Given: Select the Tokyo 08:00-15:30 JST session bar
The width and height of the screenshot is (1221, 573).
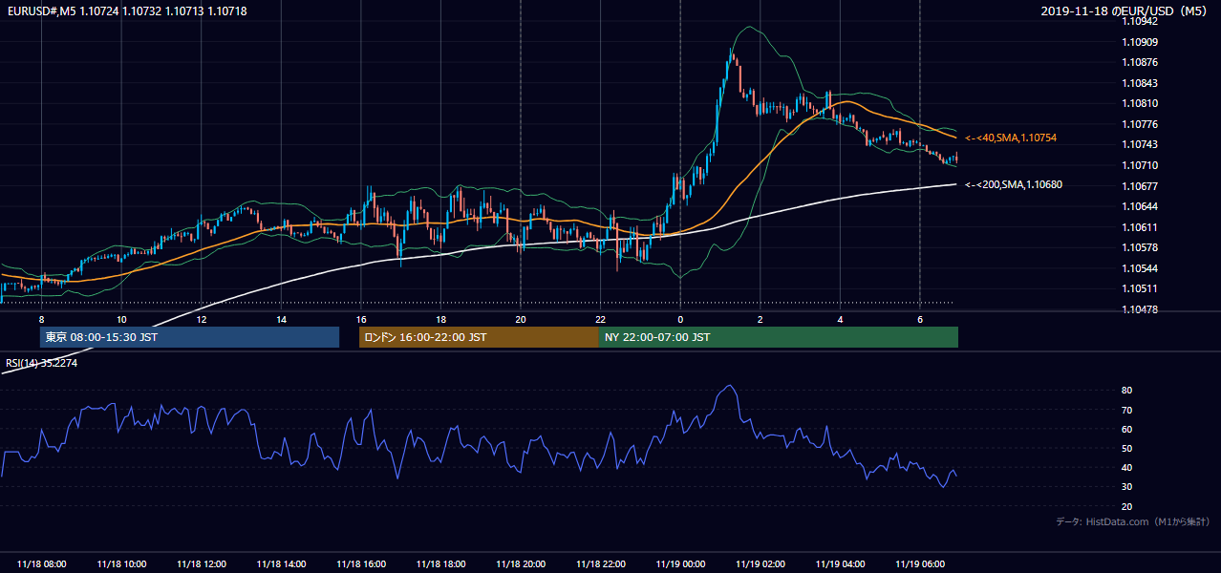Looking at the screenshot, I should pos(189,337).
